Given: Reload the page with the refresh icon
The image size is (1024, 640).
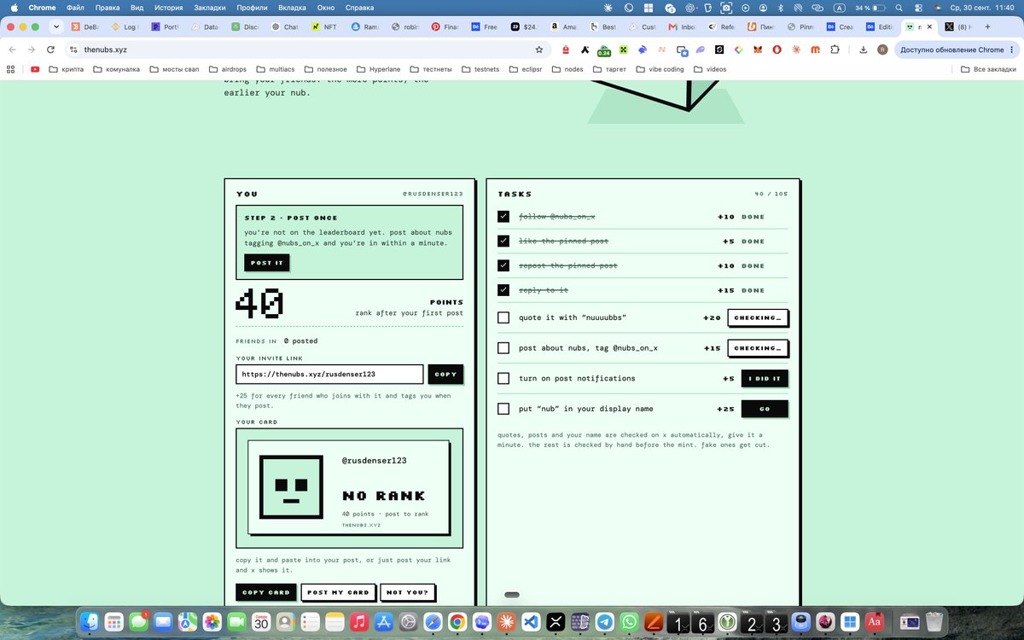Looking at the screenshot, I should (x=51, y=49).
